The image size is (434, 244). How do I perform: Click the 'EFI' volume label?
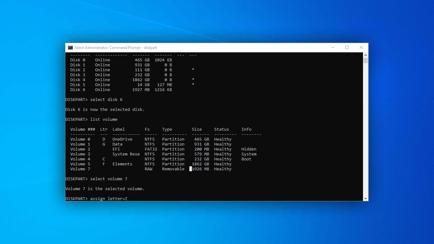point(116,149)
